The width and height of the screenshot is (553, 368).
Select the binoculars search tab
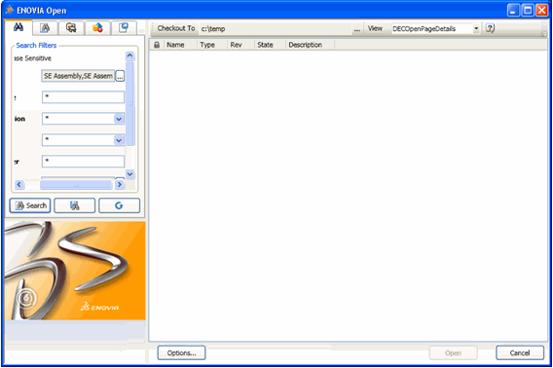pos(18,27)
